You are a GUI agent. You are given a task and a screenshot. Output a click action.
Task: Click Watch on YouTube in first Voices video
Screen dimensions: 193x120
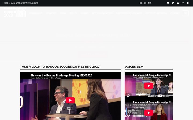click(x=159, y=96)
